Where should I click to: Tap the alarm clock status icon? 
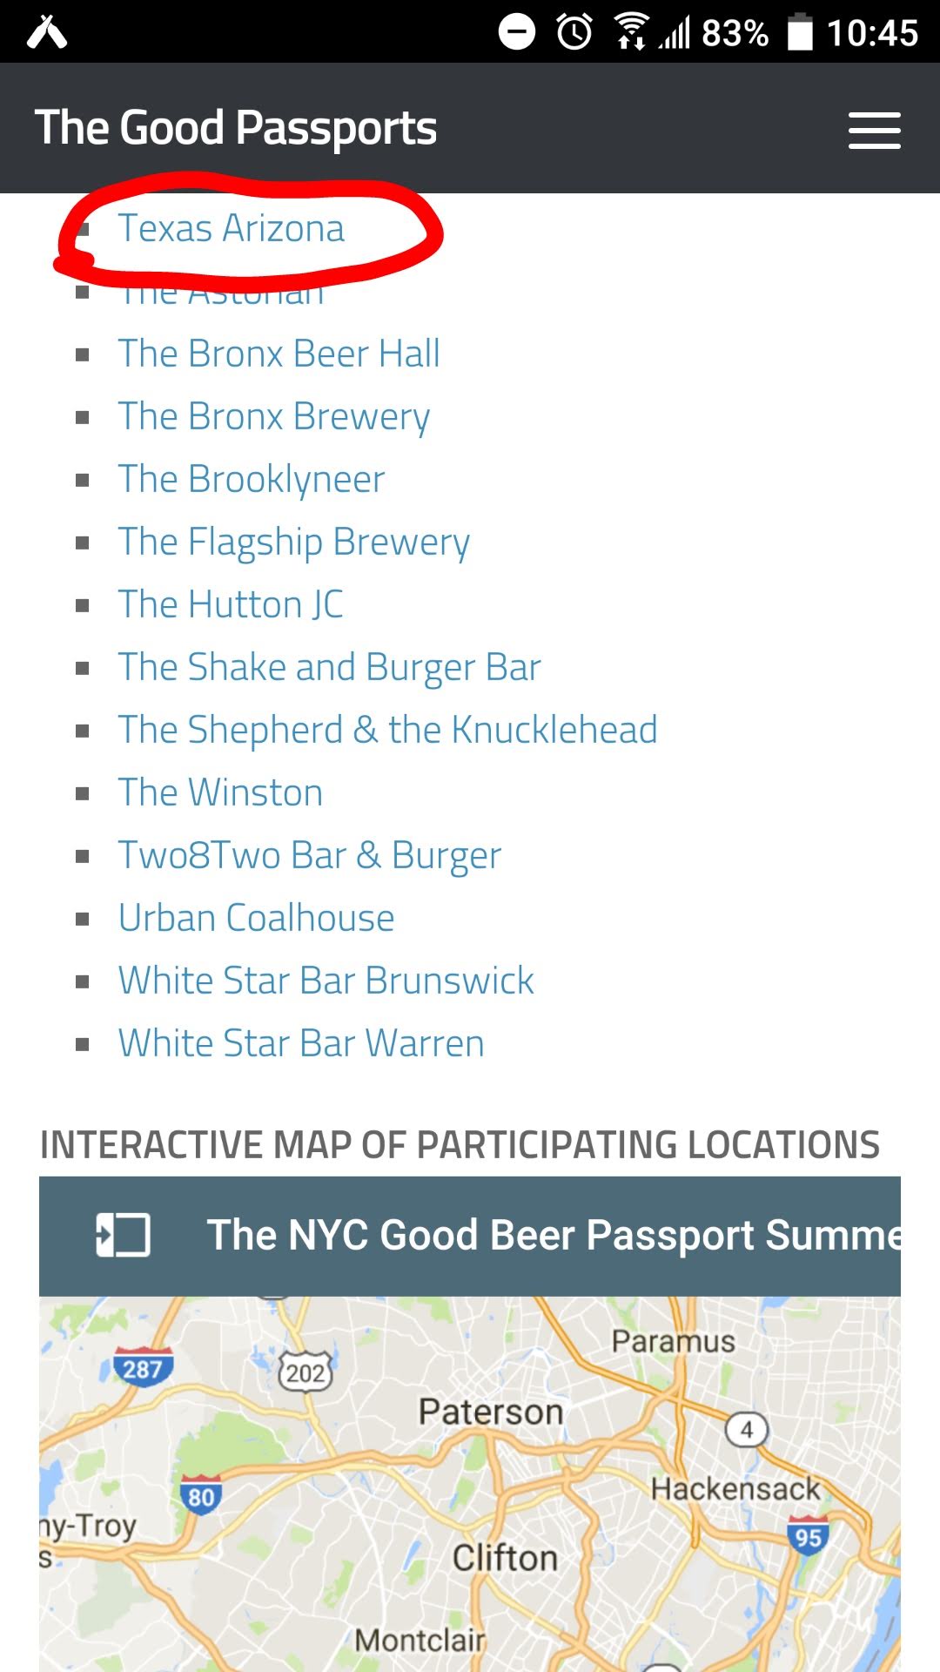pyautogui.click(x=574, y=33)
